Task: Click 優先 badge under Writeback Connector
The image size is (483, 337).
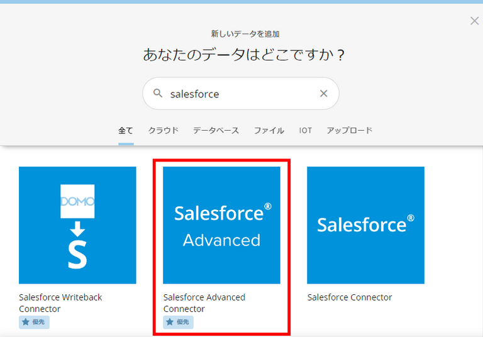Action: pos(34,322)
